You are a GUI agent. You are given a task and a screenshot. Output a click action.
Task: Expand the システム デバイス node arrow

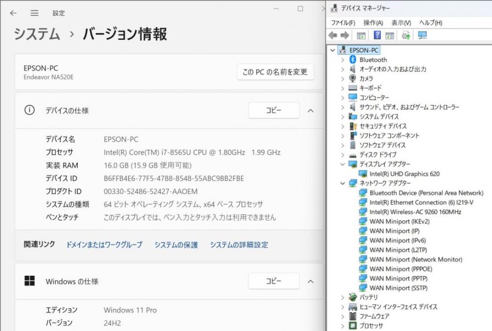pos(342,117)
